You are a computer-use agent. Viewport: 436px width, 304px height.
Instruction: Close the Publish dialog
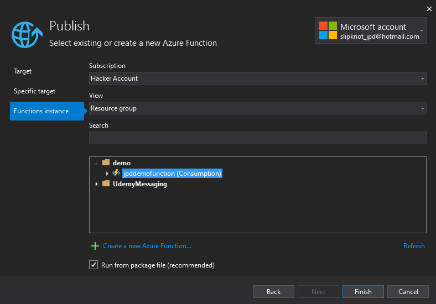(429, 8)
